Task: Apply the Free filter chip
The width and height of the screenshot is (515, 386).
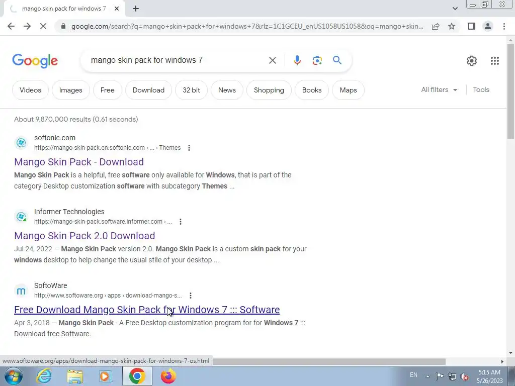Action: [108, 90]
